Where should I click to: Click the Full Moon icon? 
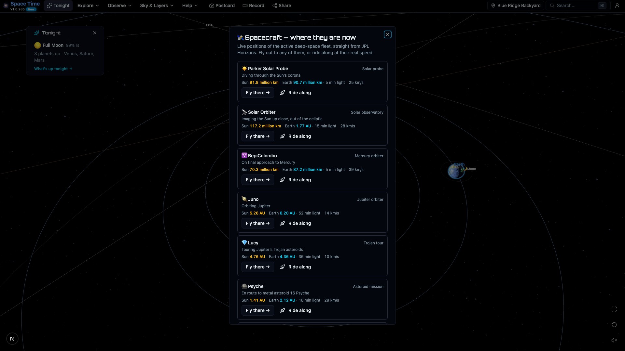point(38,45)
